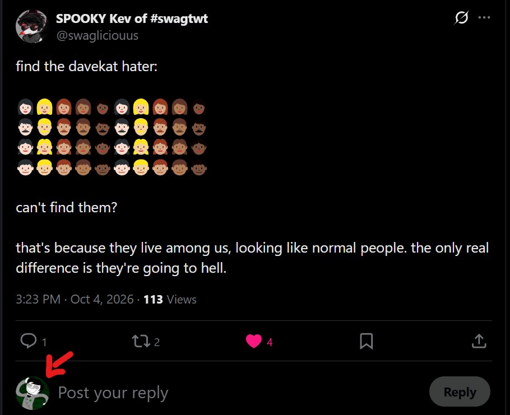Open your own avatar beside reply box
The image size is (510, 415).
pyautogui.click(x=32, y=393)
